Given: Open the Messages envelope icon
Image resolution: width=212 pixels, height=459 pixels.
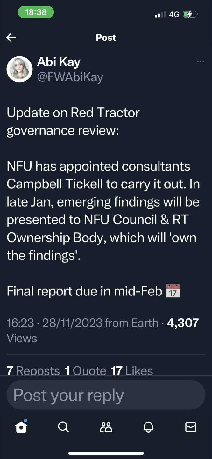Looking at the screenshot, I should (191, 427).
